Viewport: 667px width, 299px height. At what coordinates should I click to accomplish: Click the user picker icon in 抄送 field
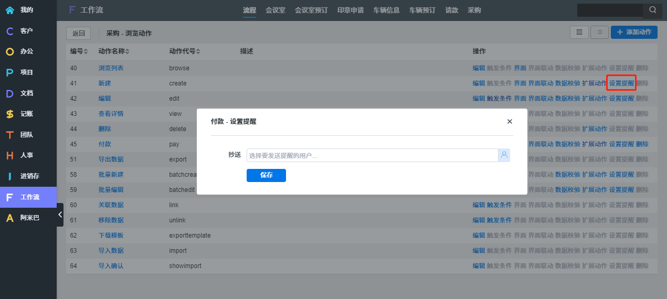click(504, 155)
